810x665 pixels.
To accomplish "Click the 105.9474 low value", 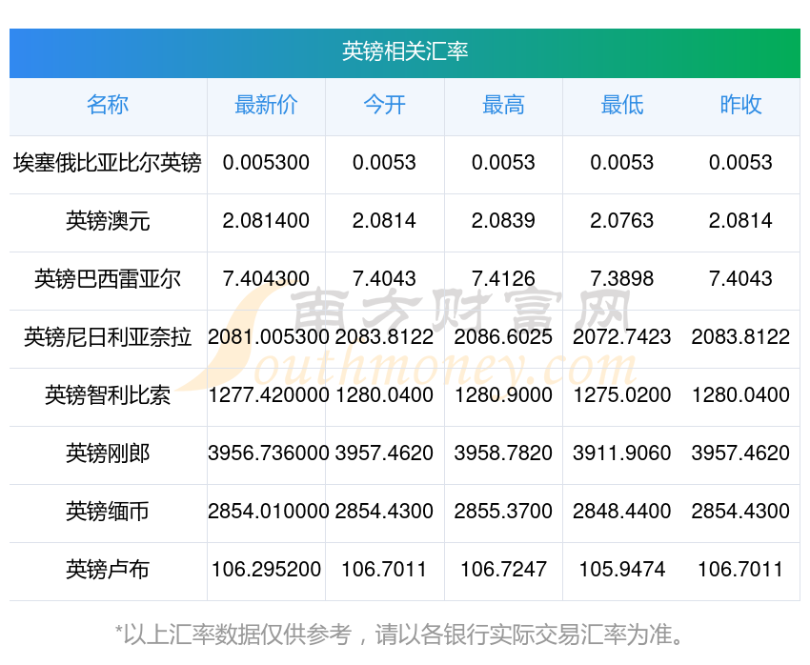I will tap(622, 570).
